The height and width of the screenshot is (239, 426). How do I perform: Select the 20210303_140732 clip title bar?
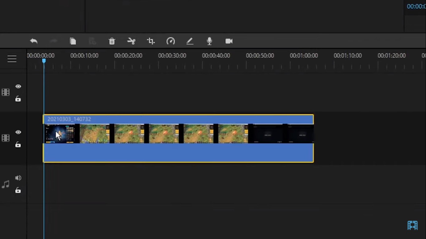178,119
